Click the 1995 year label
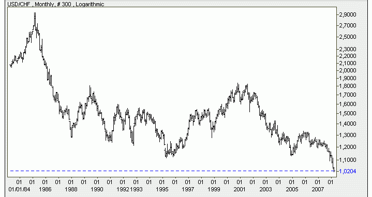The width and height of the screenshot is (372, 197). [162, 189]
